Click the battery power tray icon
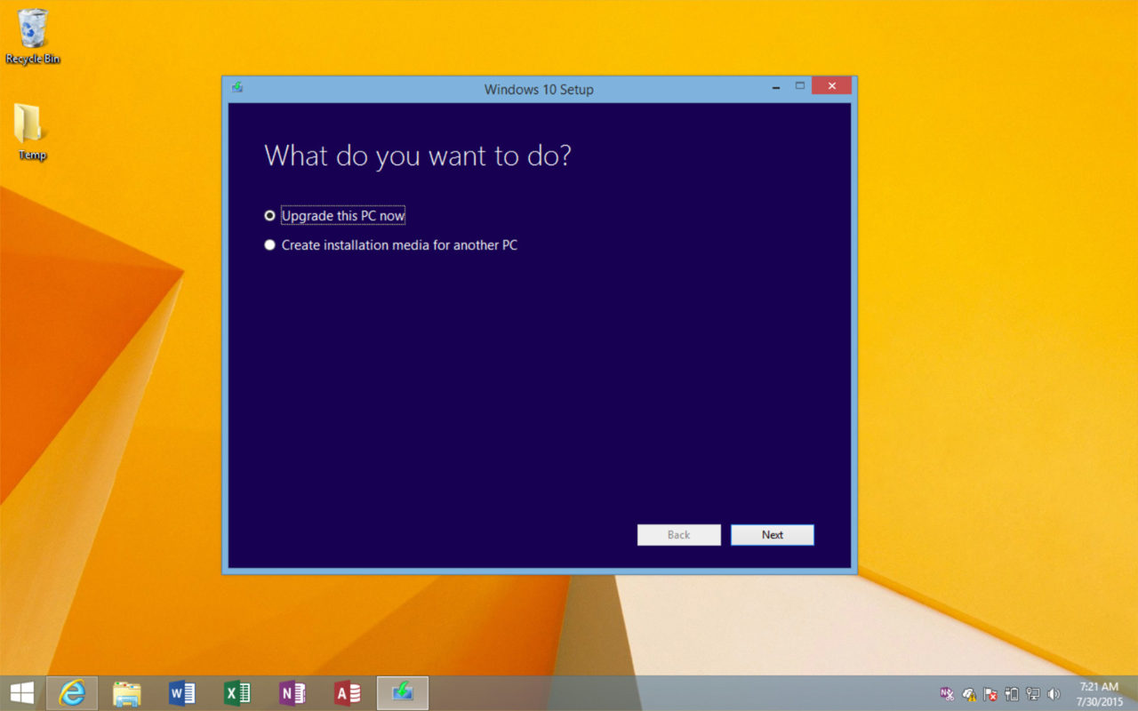Image resolution: width=1138 pixels, height=711 pixels. (1012, 694)
